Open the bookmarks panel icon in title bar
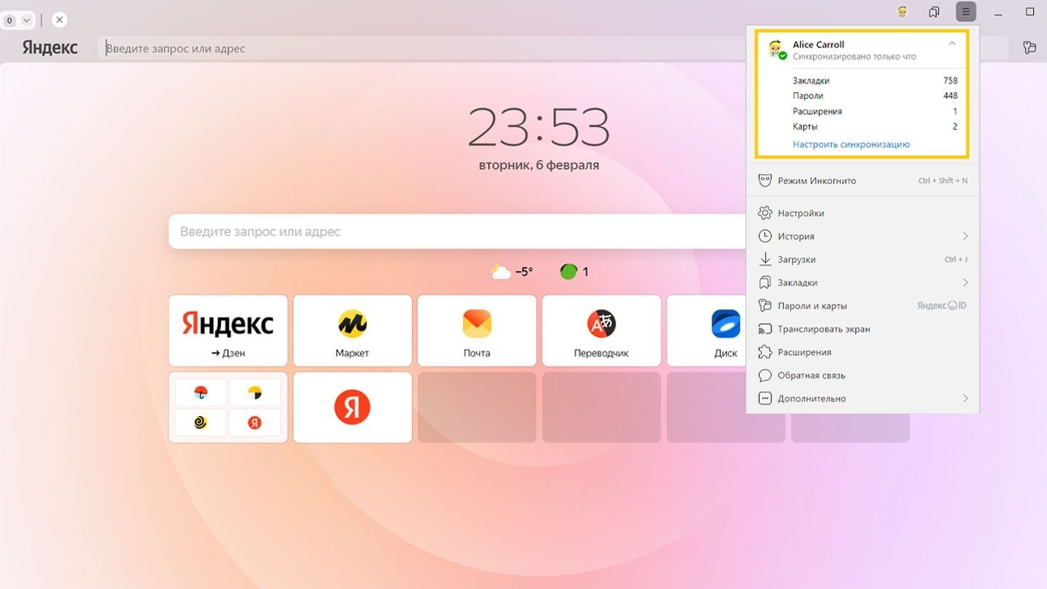 934,12
